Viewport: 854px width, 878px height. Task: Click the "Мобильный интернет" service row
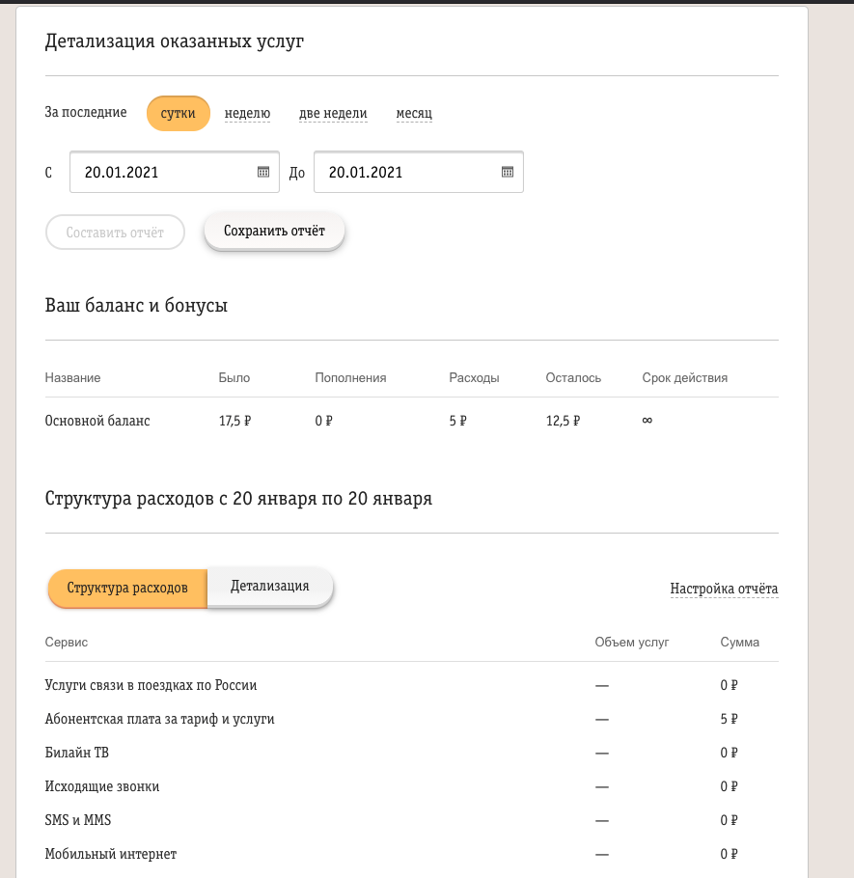click(x=412, y=854)
